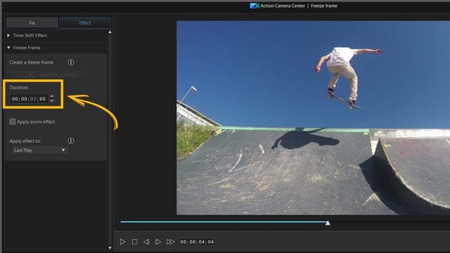Switch to the Fix tab

32,22
